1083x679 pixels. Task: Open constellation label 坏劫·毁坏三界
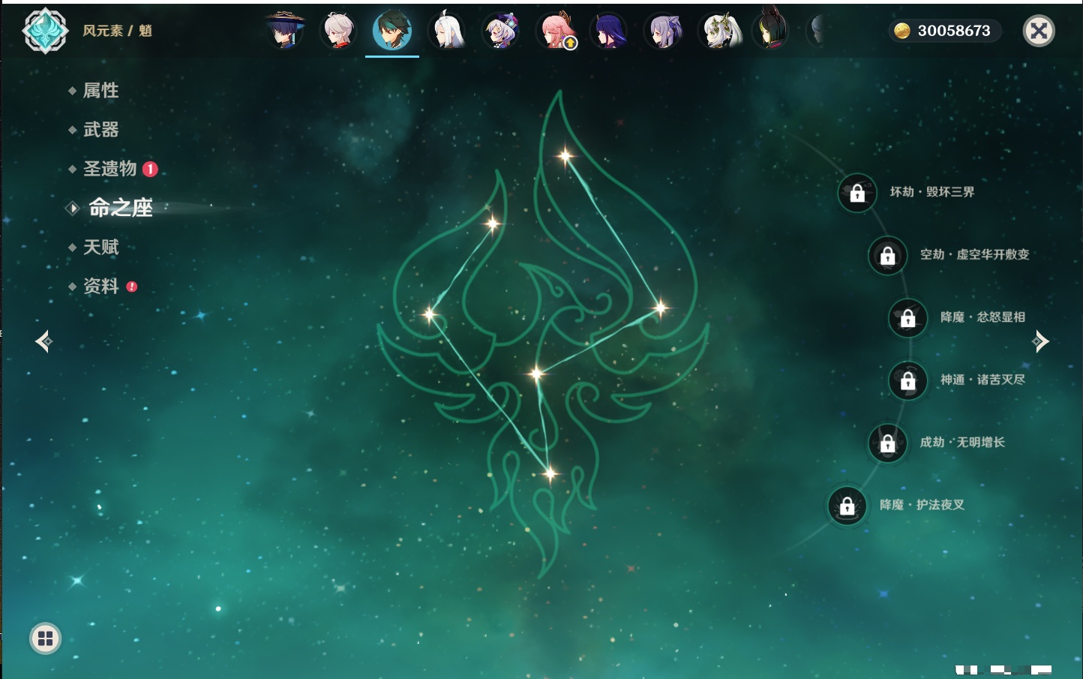click(932, 192)
